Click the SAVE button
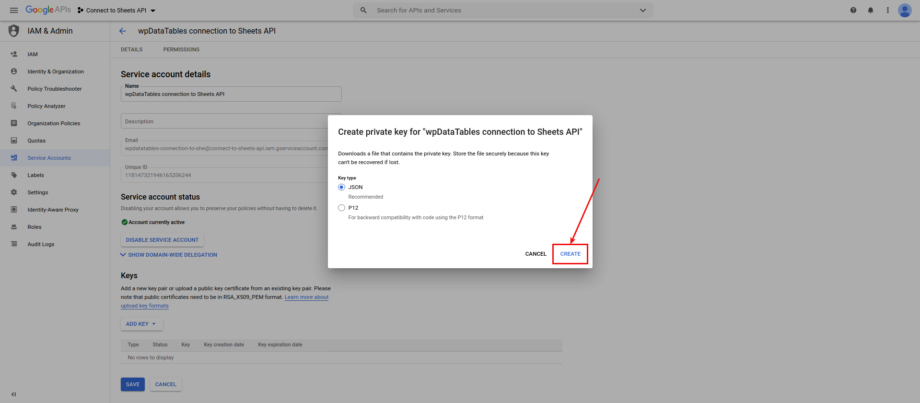This screenshot has height=403, width=920. click(x=133, y=384)
